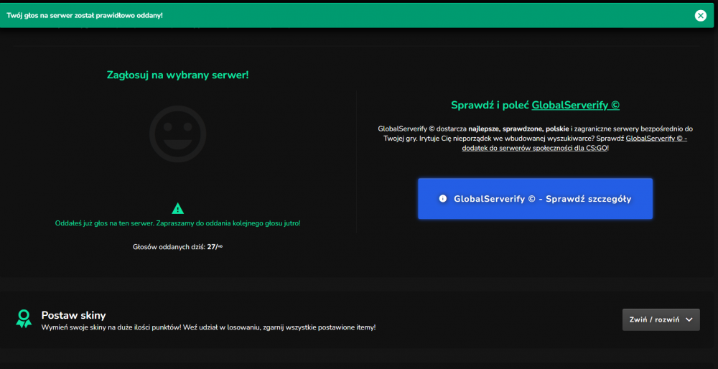Image resolution: width=718 pixels, height=369 pixels.
Task: Click the GlobalServerify © - Sprawdź szczegóły button
Action: [x=535, y=199]
